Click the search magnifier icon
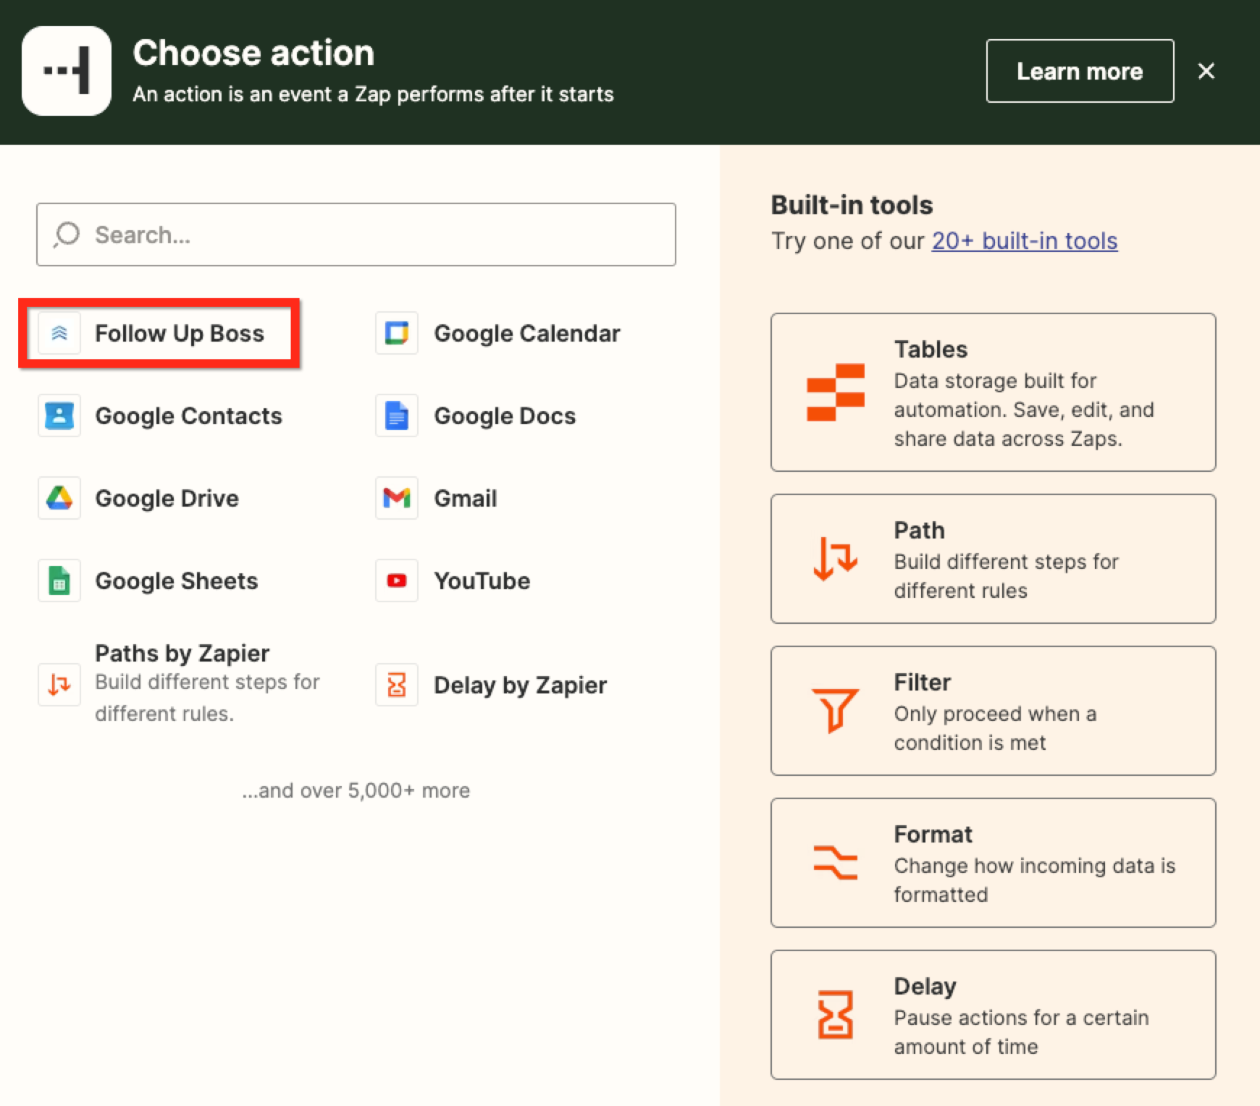This screenshot has height=1106, width=1260. [67, 235]
